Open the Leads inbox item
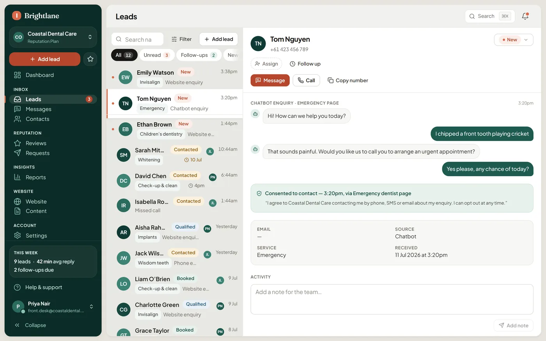The height and width of the screenshot is (341, 546). [x=53, y=99]
